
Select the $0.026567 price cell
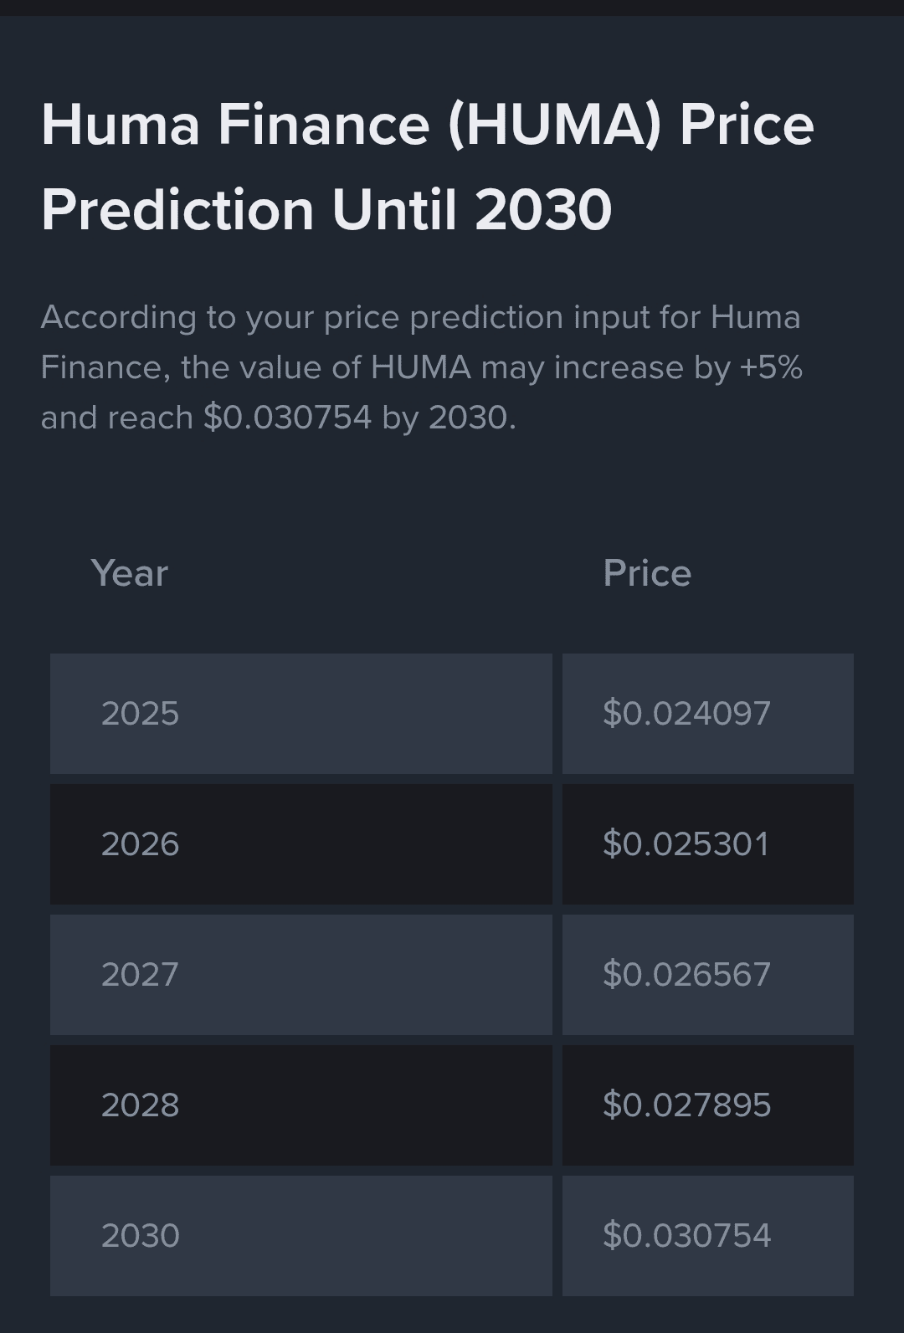click(708, 975)
